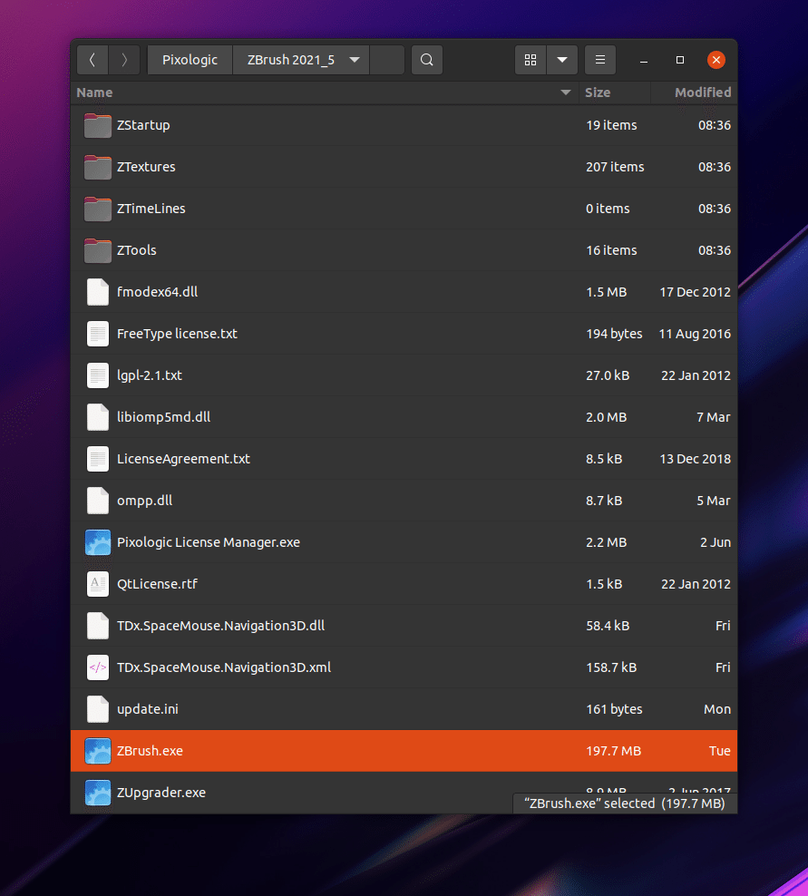Select the FreeType license.txt file icon
The width and height of the screenshot is (808, 896).
[98, 334]
